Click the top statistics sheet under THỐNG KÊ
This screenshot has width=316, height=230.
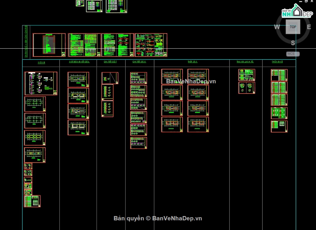[x=279, y=75]
